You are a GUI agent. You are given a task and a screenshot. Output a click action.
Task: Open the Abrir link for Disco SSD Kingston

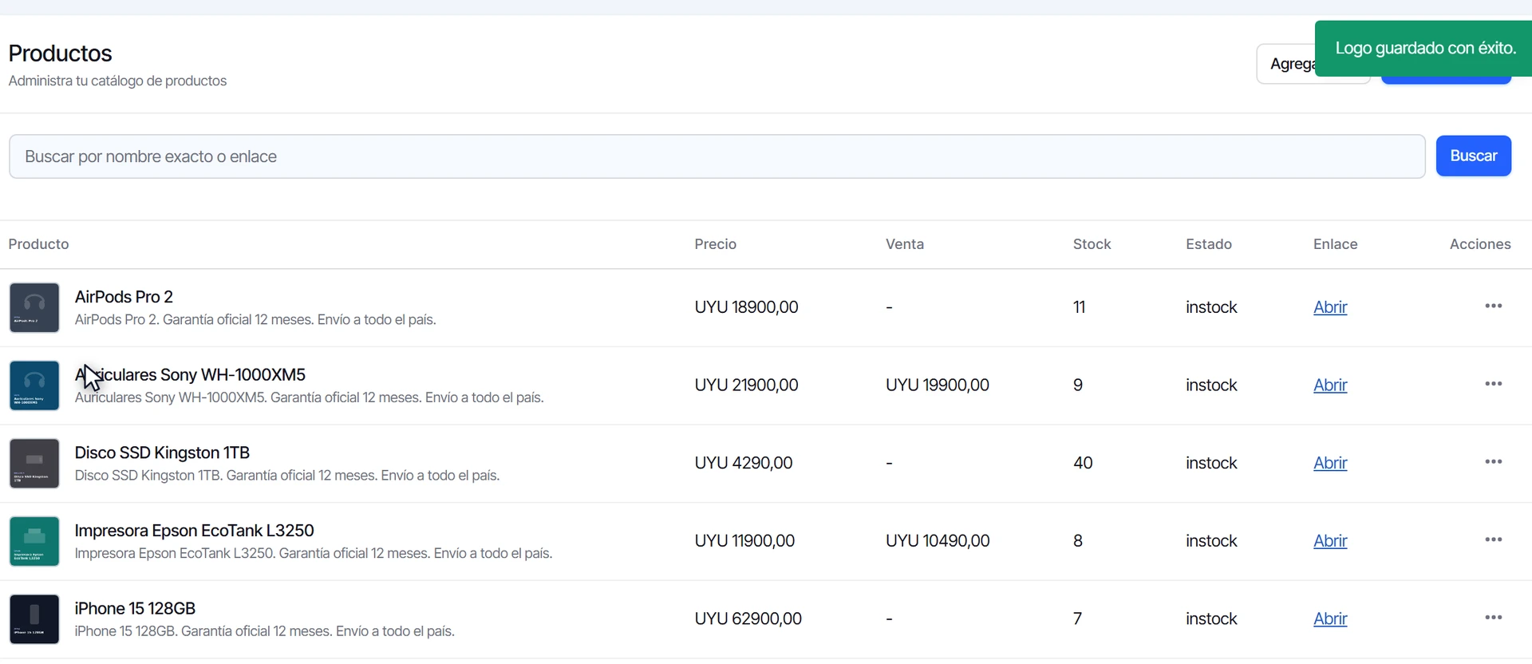1330,463
